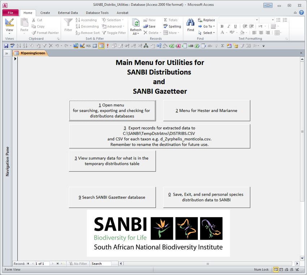The height and width of the screenshot is (275, 307).
Task: Click the Datasheet View toolbar icon
Action: click(x=95, y=46)
